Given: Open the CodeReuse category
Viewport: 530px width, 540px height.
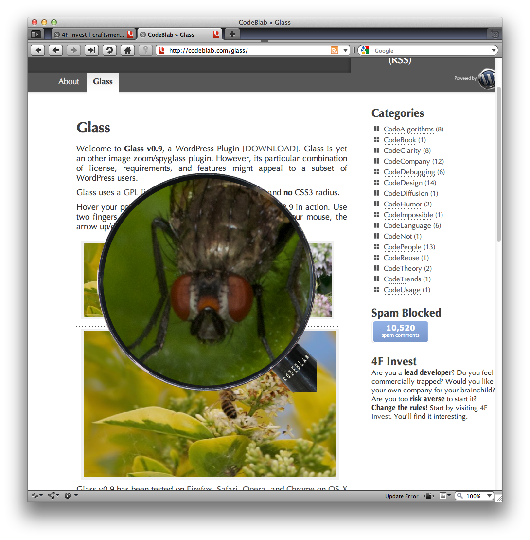Looking at the screenshot, I should point(401,257).
